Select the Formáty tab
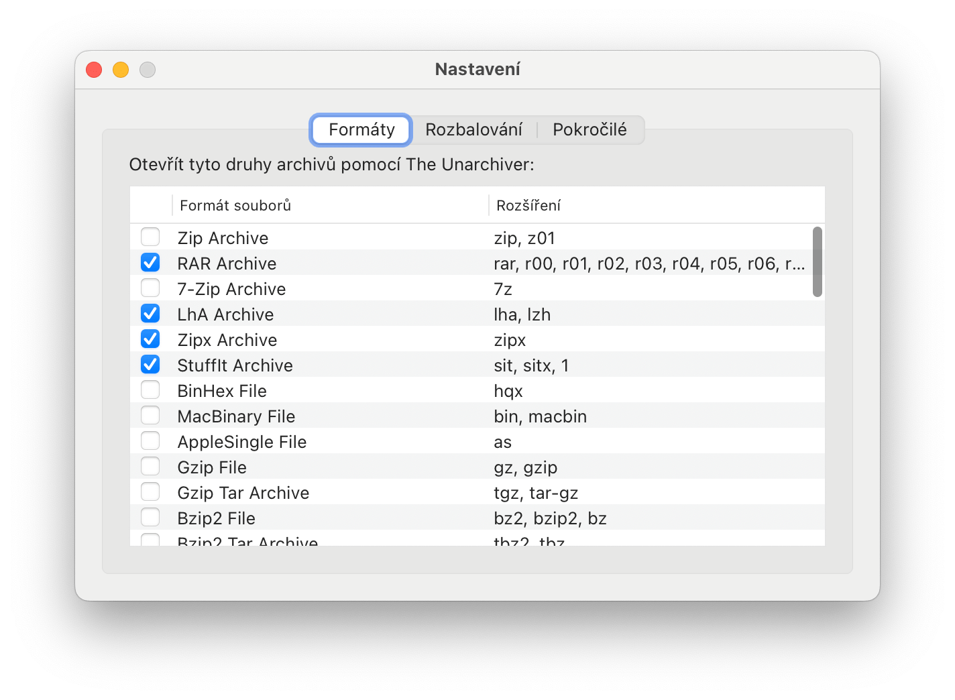Screen dimensions: 955x700 361,129
